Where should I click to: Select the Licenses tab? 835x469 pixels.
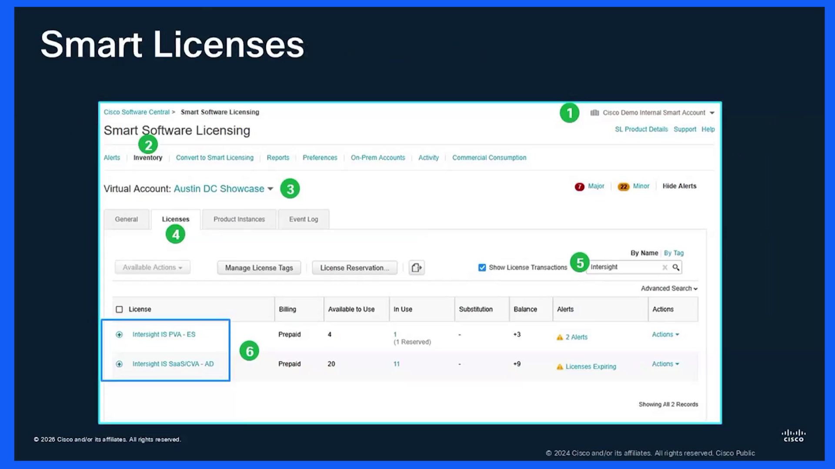[176, 219]
